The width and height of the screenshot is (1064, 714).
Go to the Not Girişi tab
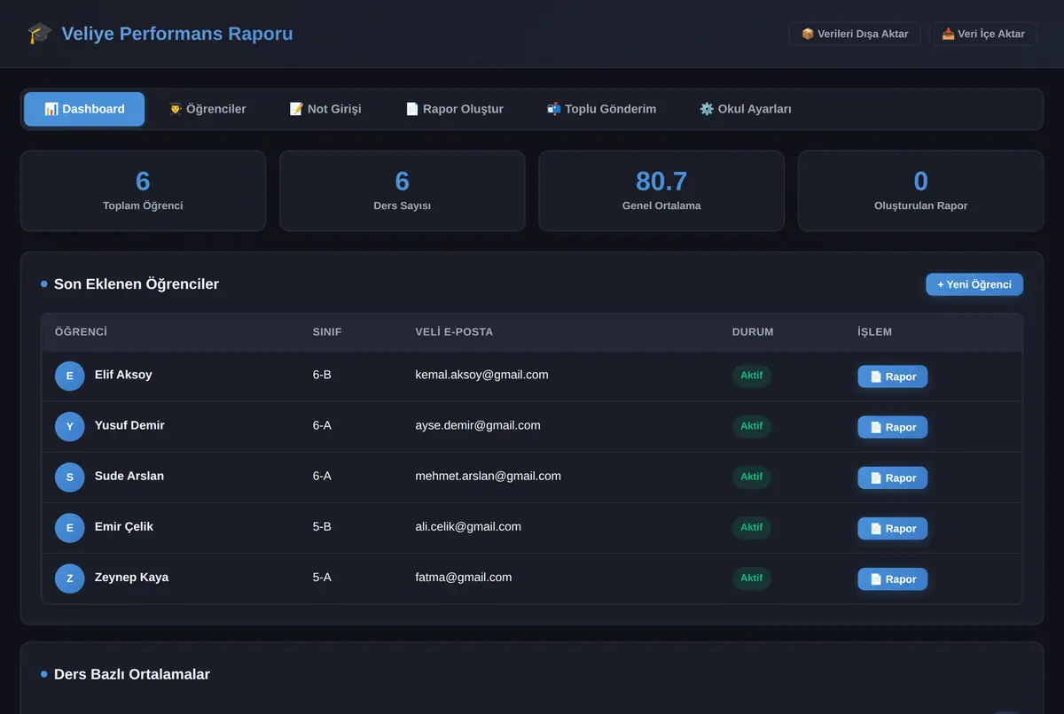coord(325,109)
